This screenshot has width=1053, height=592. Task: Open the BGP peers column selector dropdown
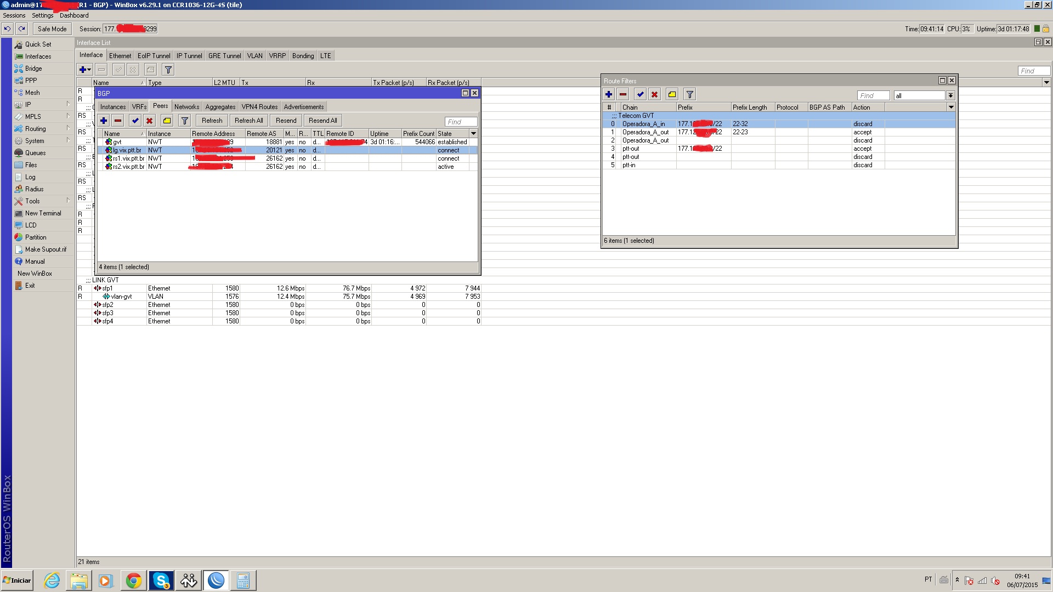pyautogui.click(x=473, y=134)
